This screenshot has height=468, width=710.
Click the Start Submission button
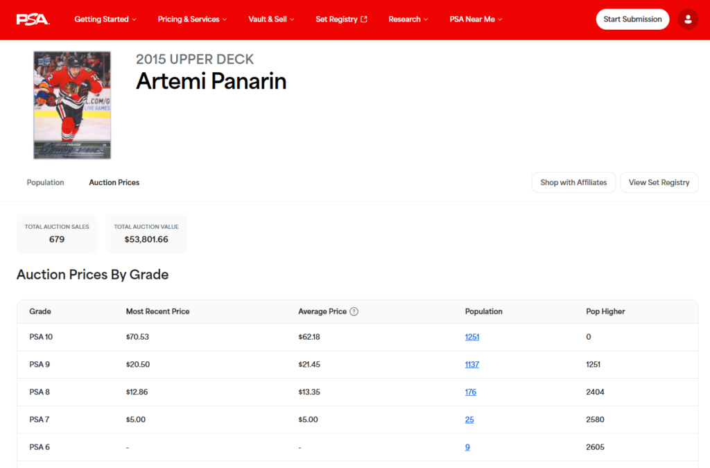tap(632, 19)
